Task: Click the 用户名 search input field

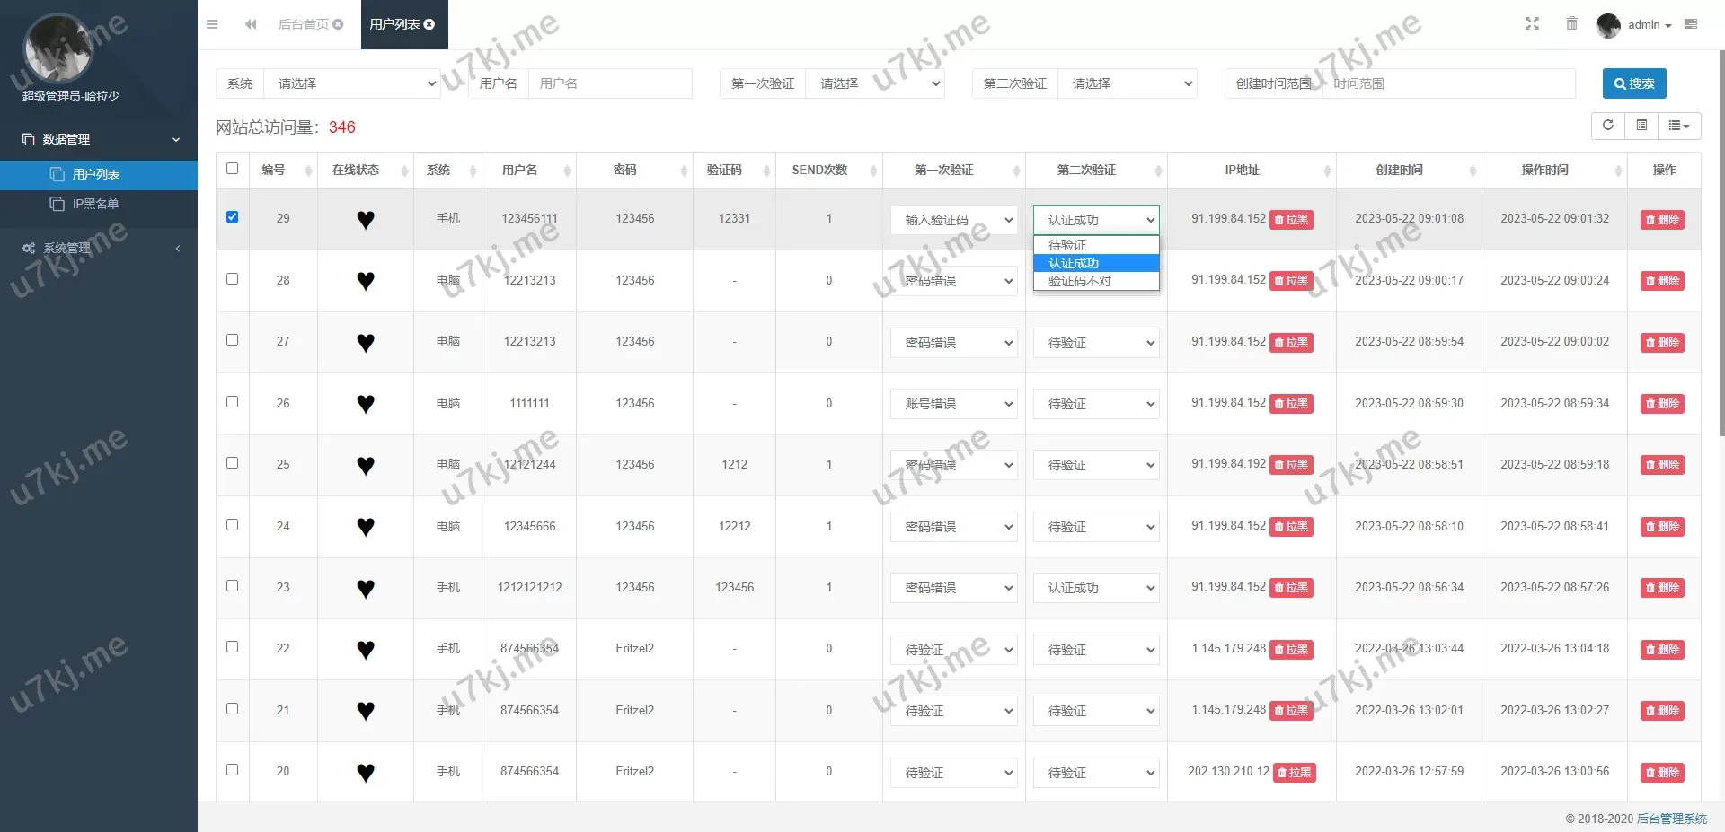Action: pyautogui.click(x=611, y=83)
